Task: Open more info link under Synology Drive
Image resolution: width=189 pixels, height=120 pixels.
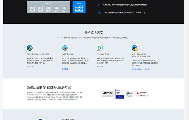Action: tap(100, 66)
